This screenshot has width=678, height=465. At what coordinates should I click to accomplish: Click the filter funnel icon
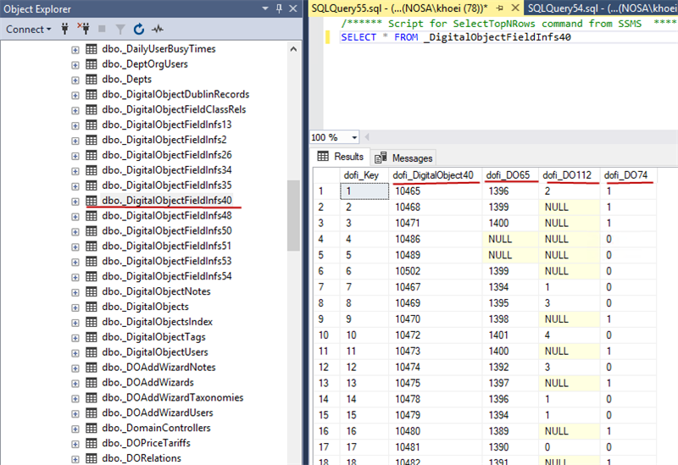[x=121, y=30]
